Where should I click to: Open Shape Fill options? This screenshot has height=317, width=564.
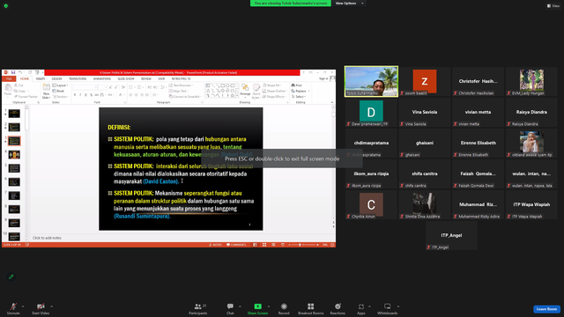(x=272, y=85)
